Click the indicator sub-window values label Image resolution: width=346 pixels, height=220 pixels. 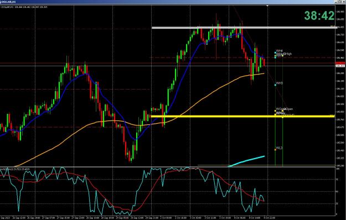click(15, 169)
